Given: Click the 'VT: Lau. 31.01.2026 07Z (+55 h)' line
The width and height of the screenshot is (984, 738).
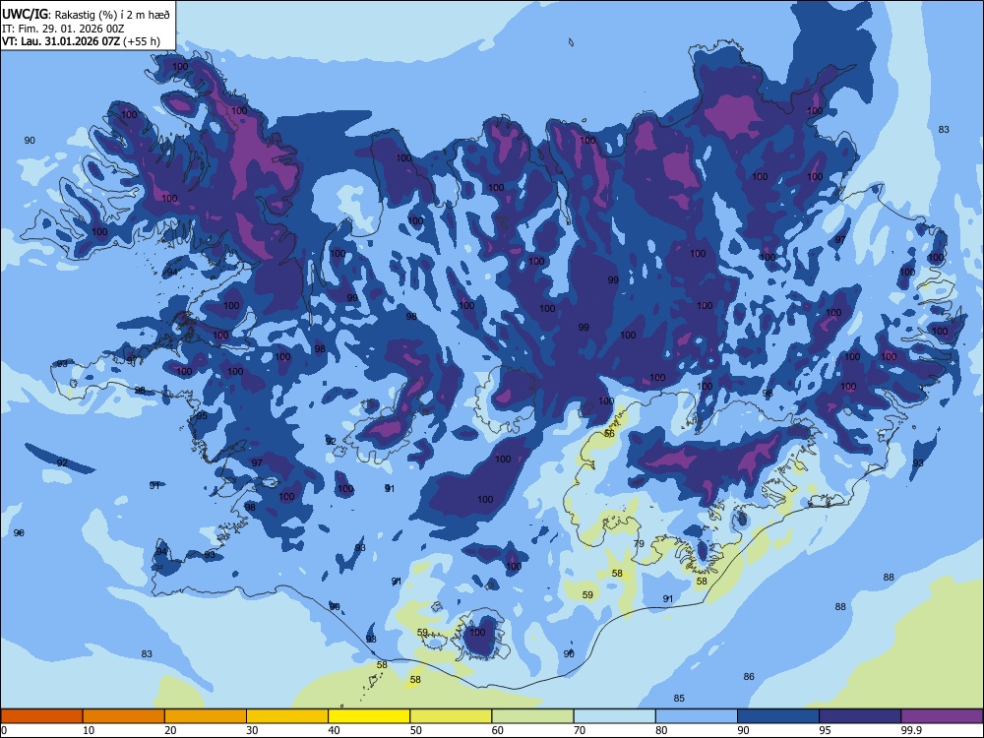Looking at the screenshot, I should point(81,42).
